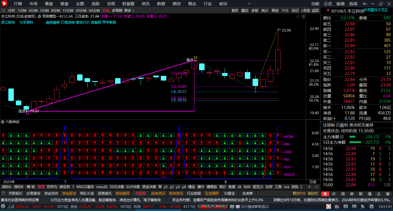Viewport: 393px width, 211px height.
Task: Open the 公式 menu
Action: tap(328, 4)
